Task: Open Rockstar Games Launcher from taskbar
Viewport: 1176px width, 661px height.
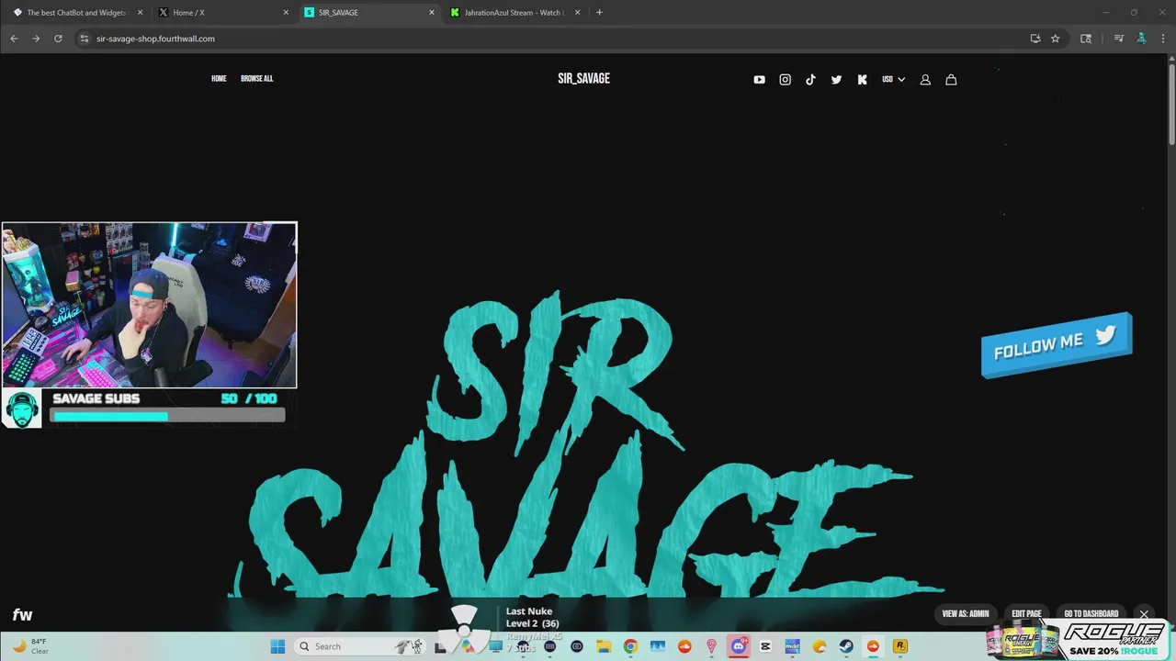Action: 900,646
